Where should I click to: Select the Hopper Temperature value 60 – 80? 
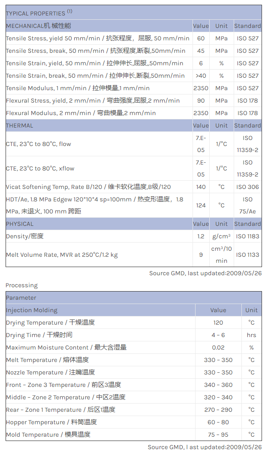pyautogui.click(x=218, y=422)
